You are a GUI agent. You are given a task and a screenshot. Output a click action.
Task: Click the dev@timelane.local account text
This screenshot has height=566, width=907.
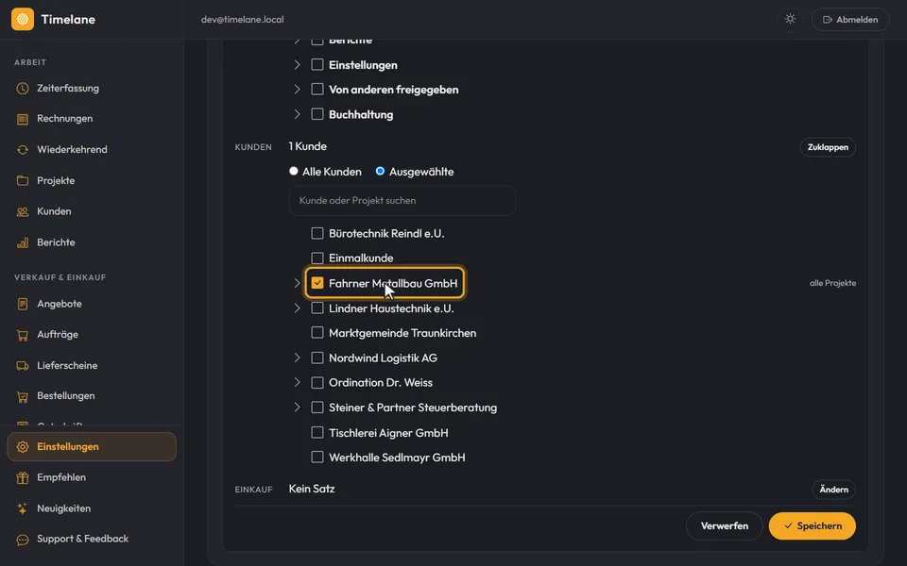pos(243,19)
